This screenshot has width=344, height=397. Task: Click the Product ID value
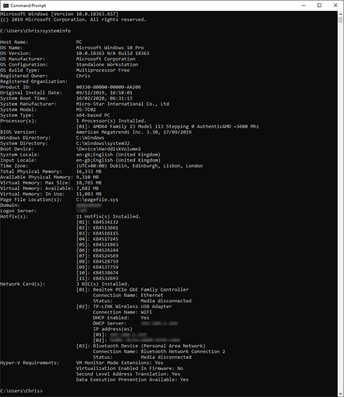click(x=109, y=87)
